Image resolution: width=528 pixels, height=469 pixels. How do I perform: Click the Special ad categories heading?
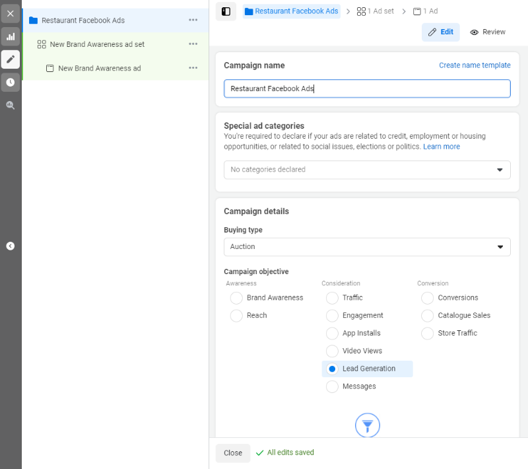[264, 126]
